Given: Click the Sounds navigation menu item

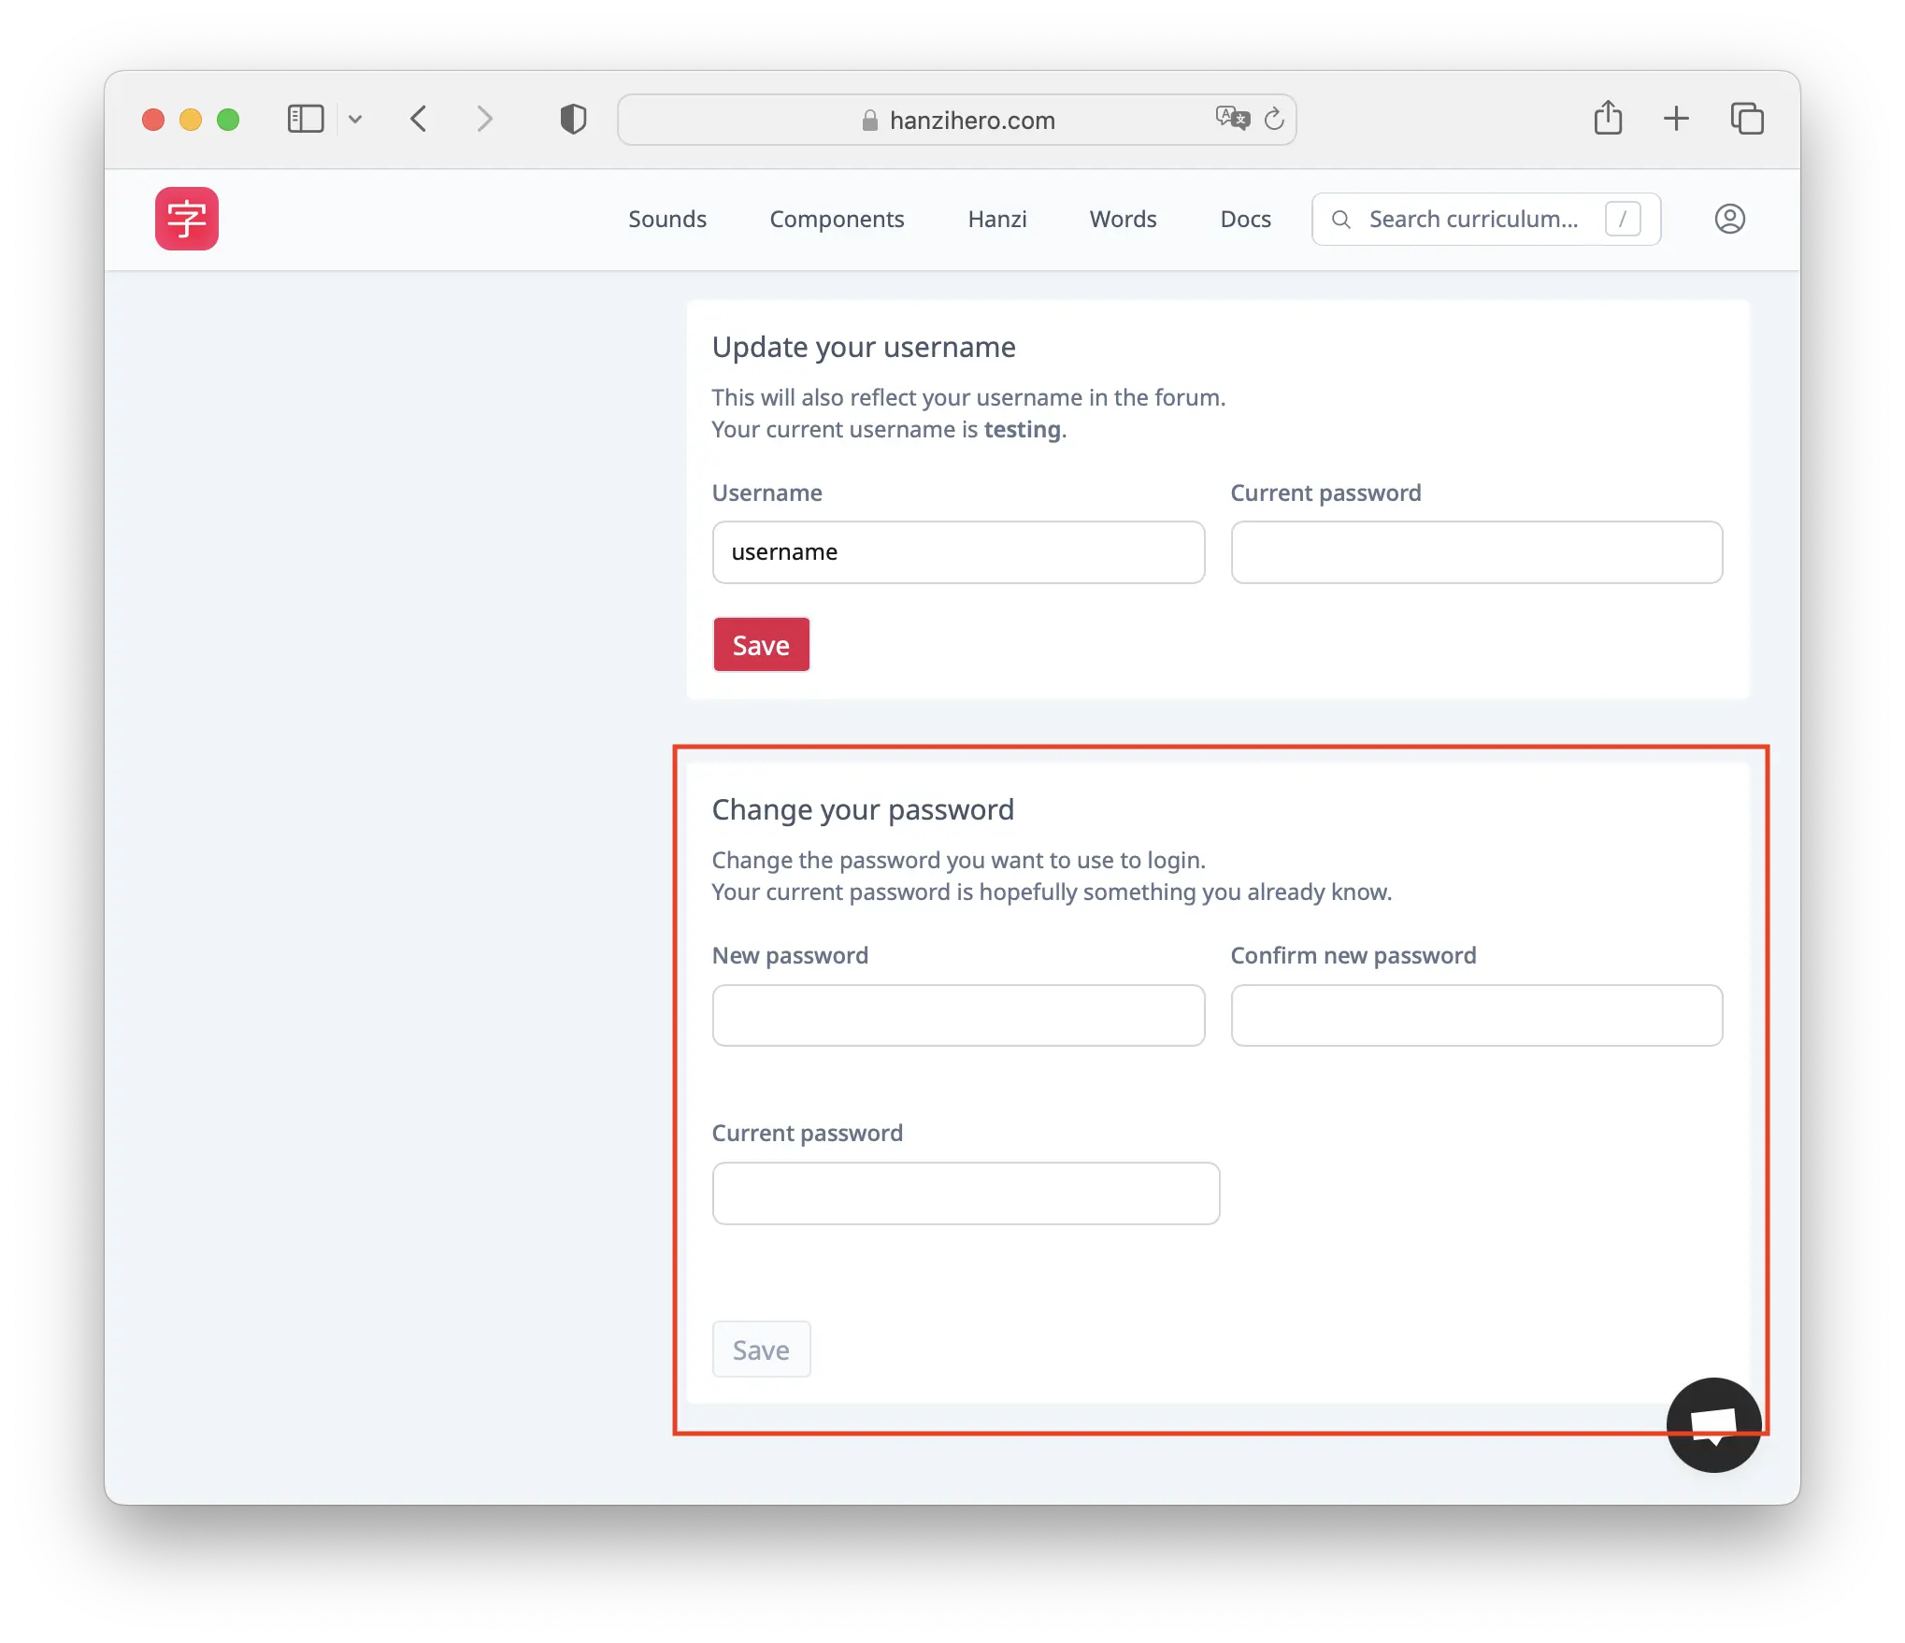Looking at the screenshot, I should (667, 219).
